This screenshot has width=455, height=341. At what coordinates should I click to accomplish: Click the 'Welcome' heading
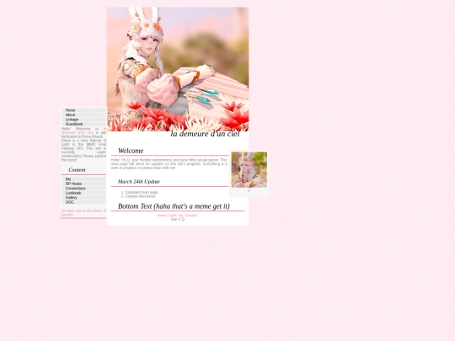[131, 151]
